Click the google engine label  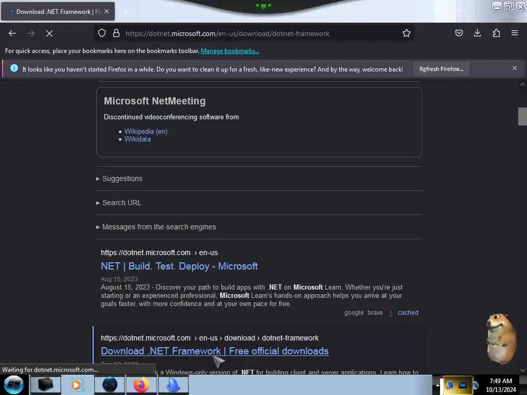tap(354, 313)
